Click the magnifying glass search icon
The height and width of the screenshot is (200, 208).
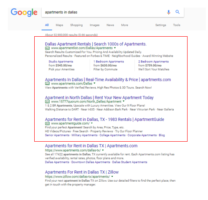[x=178, y=12]
